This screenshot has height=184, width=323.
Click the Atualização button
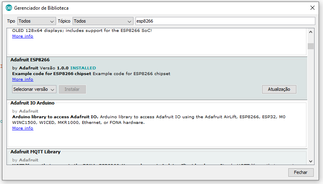click(279, 89)
